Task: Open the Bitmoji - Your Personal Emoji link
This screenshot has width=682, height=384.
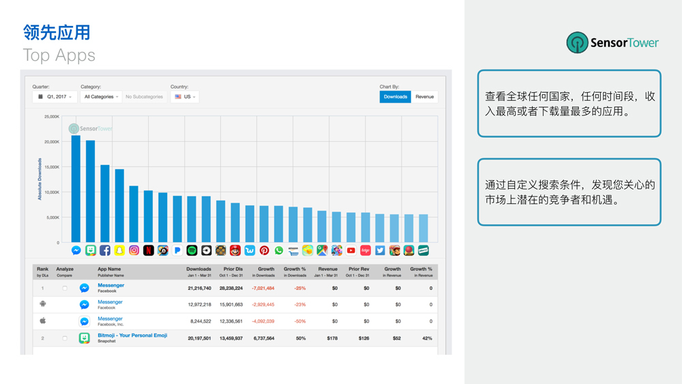Action: [132, 336]
